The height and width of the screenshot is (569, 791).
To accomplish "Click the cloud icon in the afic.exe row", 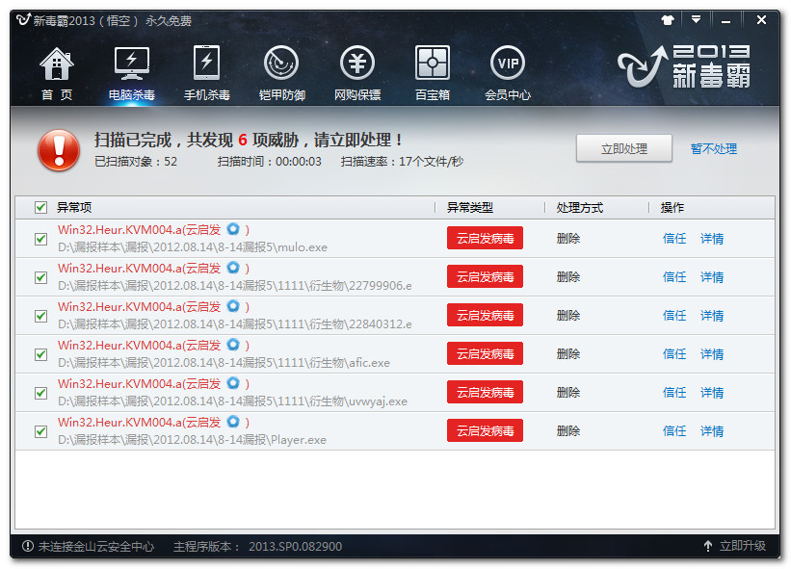I will pos(233,345).
